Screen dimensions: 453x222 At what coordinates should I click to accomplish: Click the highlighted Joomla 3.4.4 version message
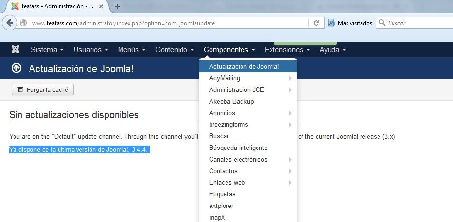[x=79, y=150]
